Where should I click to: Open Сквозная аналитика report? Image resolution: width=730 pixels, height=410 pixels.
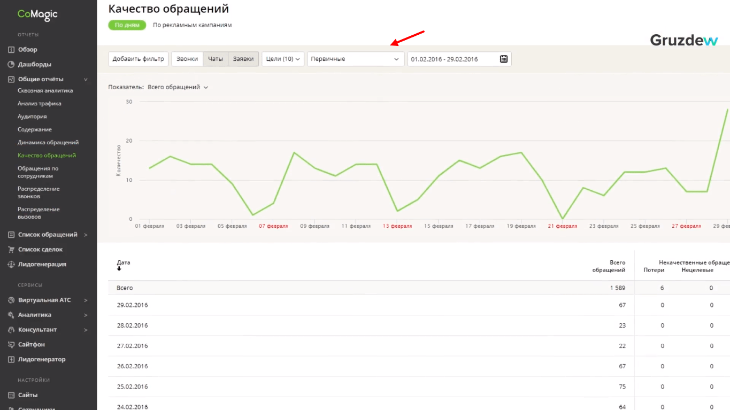tap(45, 91)
